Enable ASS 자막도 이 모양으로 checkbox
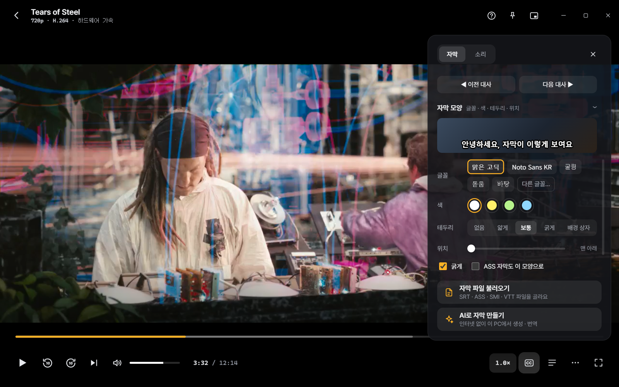Viewport: 619px width, 387px height. 475,266
